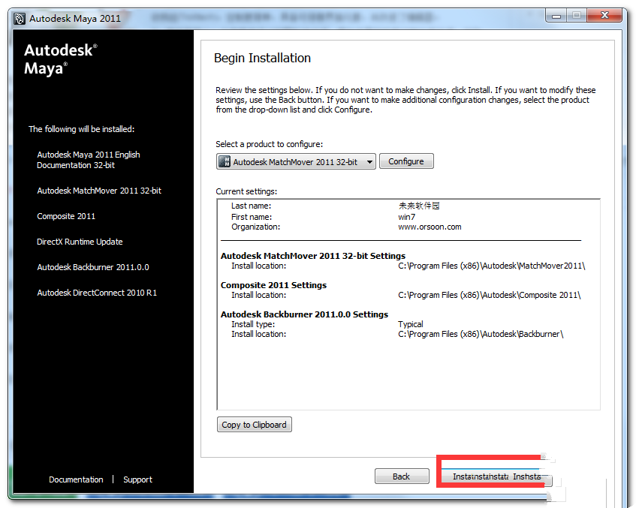Click the 'Autodesk Maya 2011' window title text
Viewport: 636px width, 508px height.
coord(75,18)
